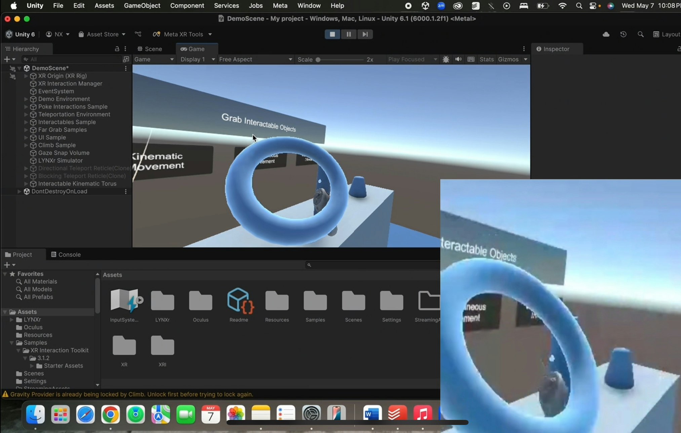The width and height of the screenshot is (681, 433).
Task: Open the Gizmos dropdown arrow
Action: (525, 59)
